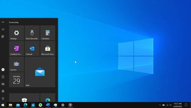
Task: Open Microsoft Word from the taskbar
Action: coord(48,105)
